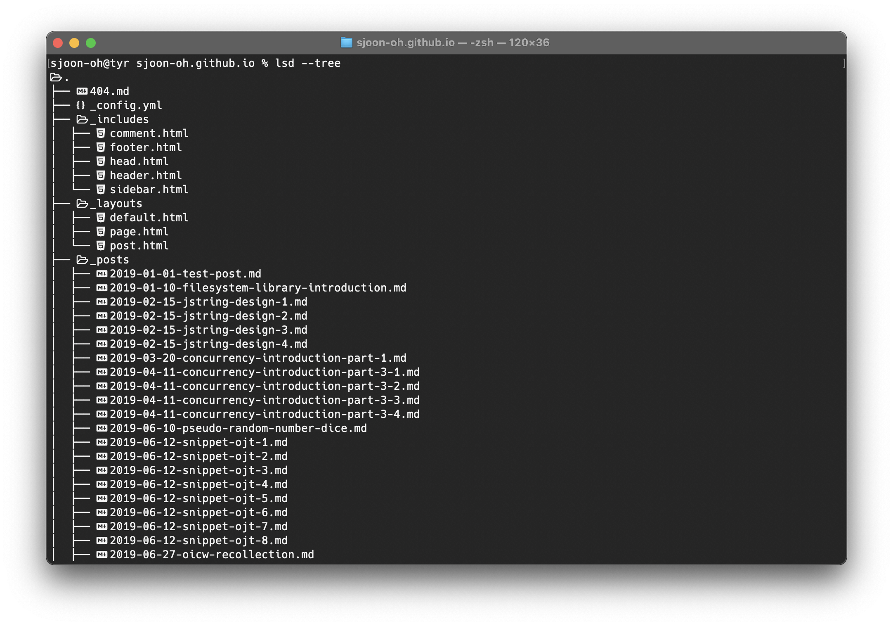Click the page.html file name

click(x=139, y=232)
